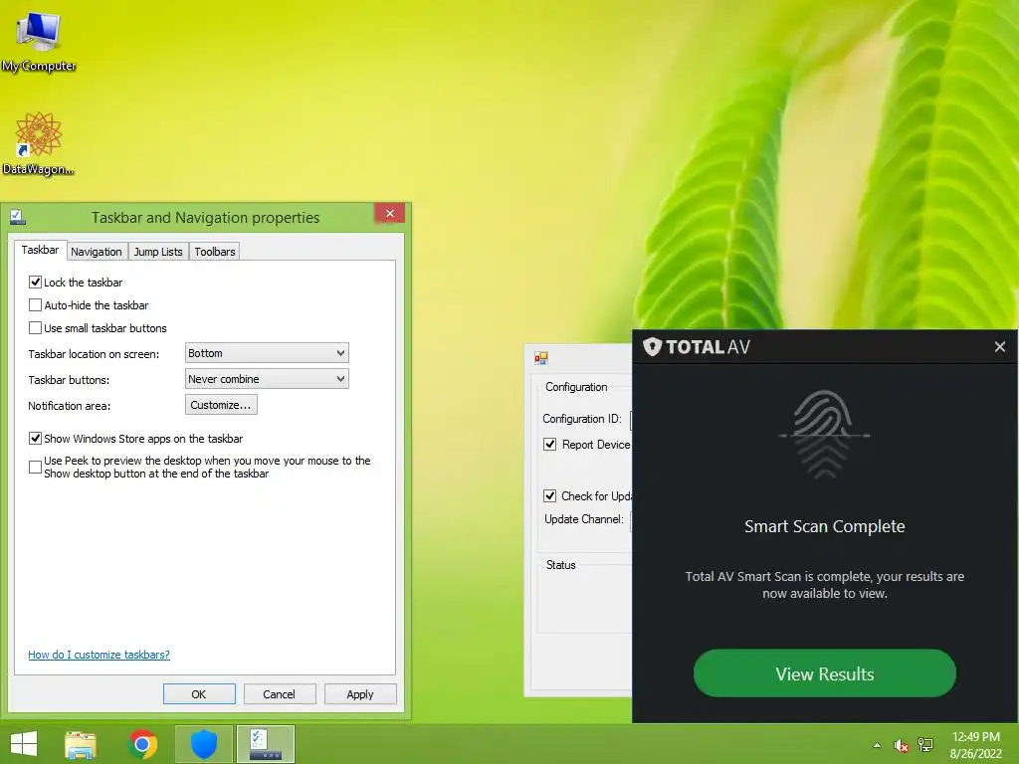Switch to the Taskbar tab
Screen dimensions: 1019x764
click(40, 250)
